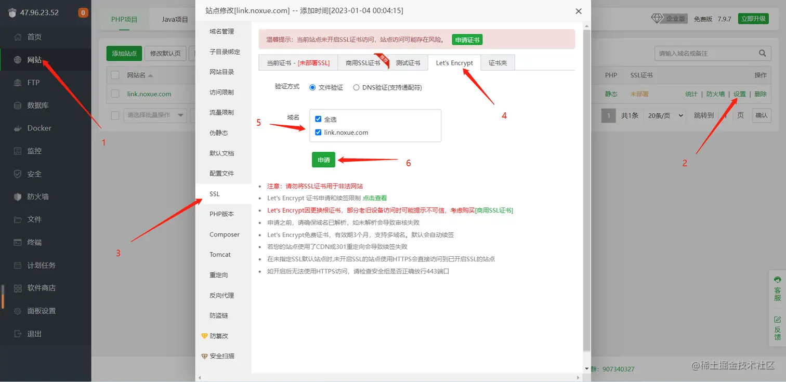
Task: Click the 网站 globe icon in sidebar
Action: (18, 60)
